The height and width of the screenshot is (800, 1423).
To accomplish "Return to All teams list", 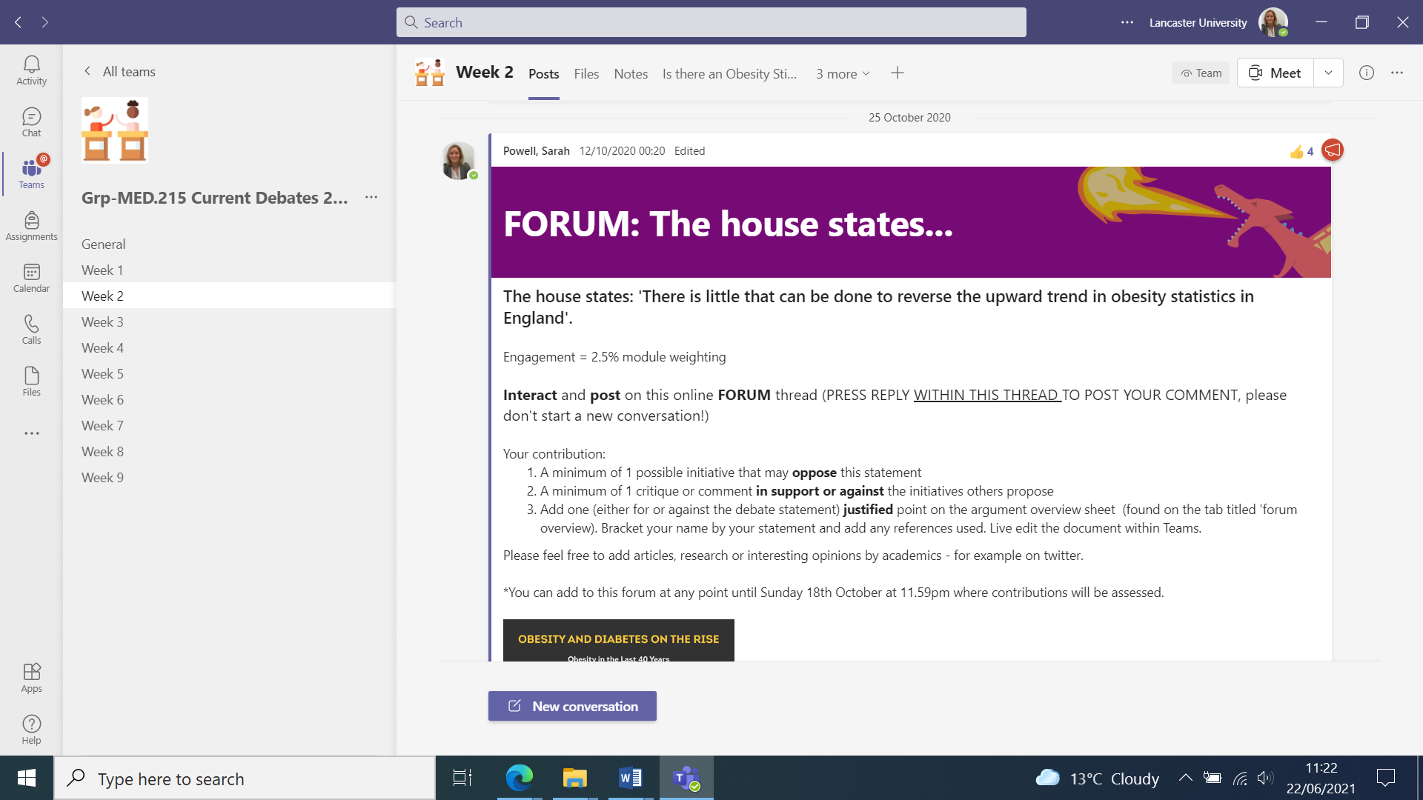I will coord(119,71).
